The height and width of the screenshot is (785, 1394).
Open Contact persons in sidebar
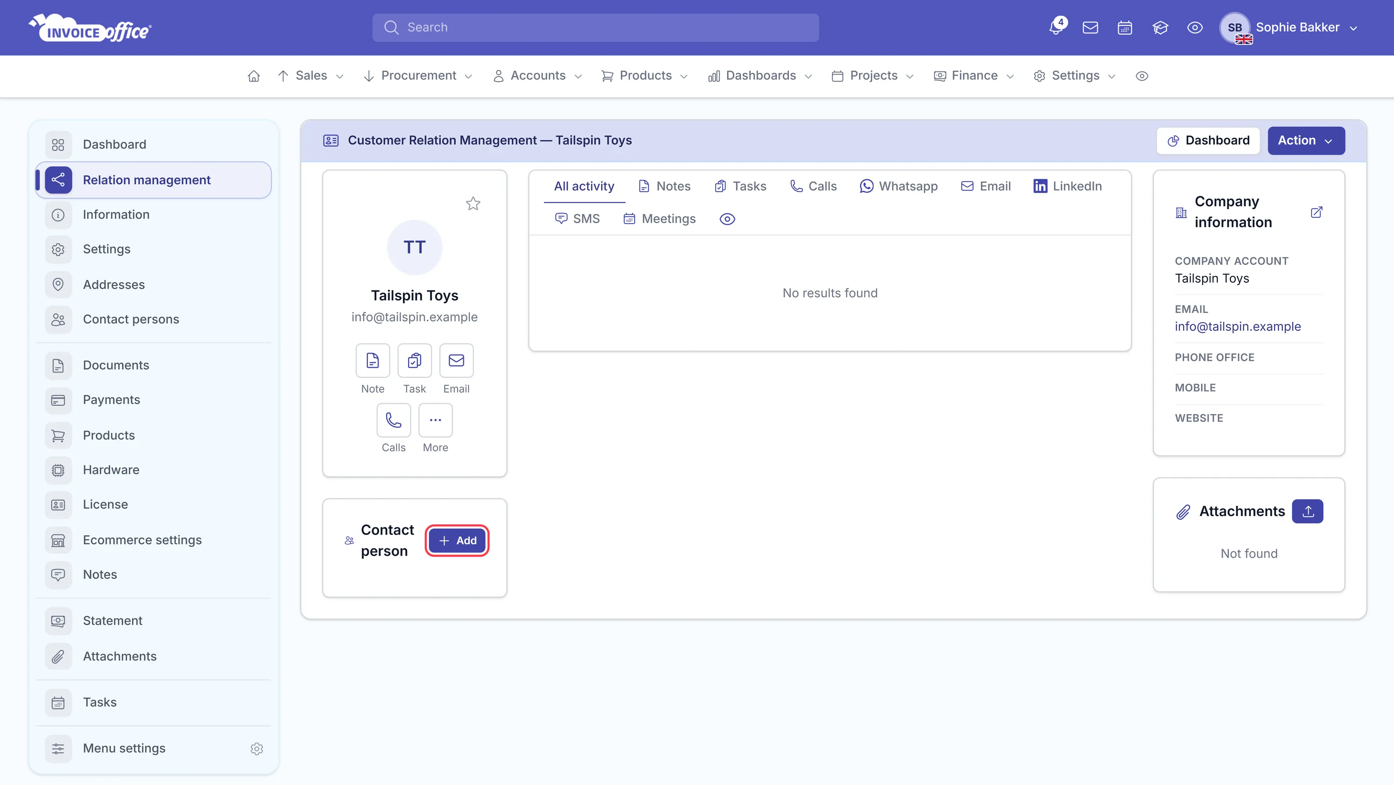point(153,319)
